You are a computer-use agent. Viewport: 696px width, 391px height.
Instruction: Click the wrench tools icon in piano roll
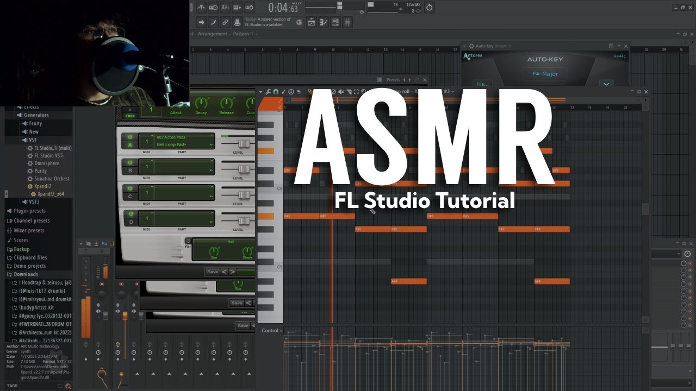(x=269, y=92)
